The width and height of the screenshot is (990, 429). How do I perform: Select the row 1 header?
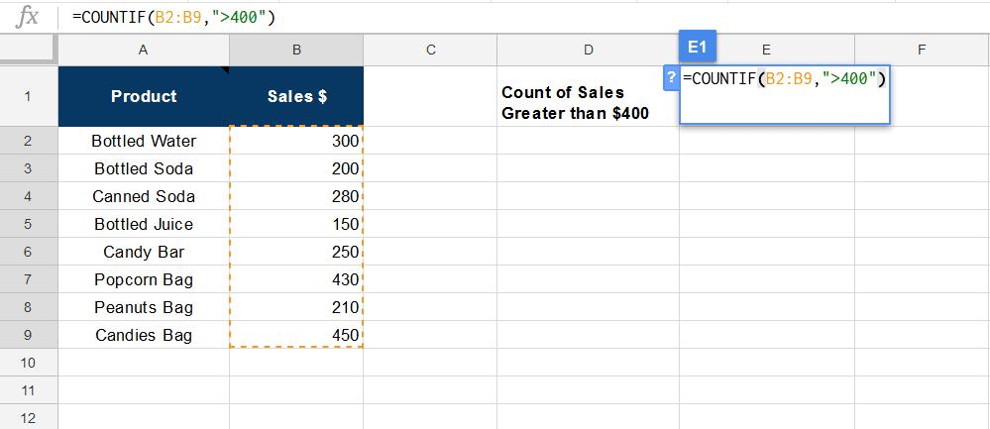28,96
